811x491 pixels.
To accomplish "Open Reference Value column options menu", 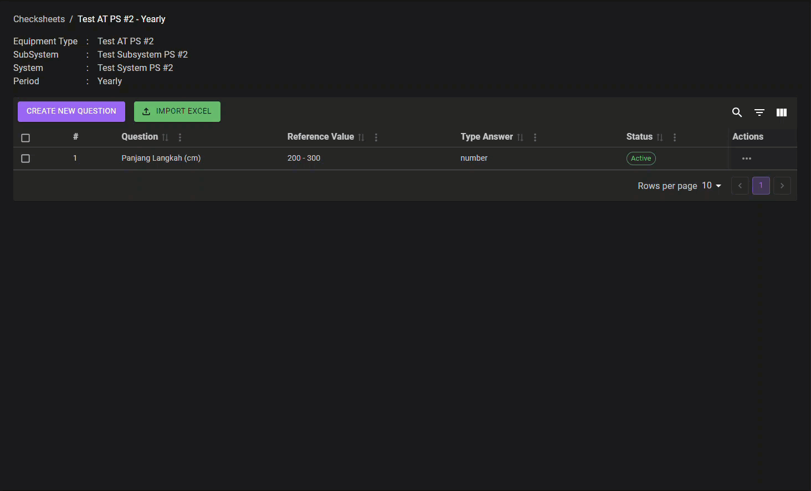I will (376, 137).
